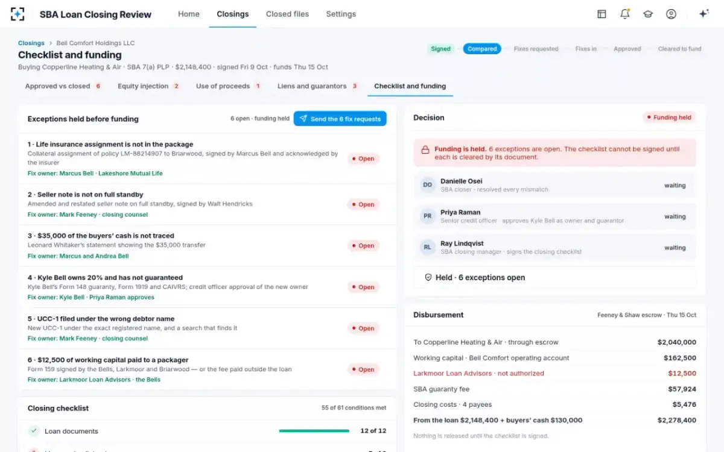Click the SBA Loan Closing Review logo icon
The width and height of the screenshot is (724, 452).
(x=17, y=14)
